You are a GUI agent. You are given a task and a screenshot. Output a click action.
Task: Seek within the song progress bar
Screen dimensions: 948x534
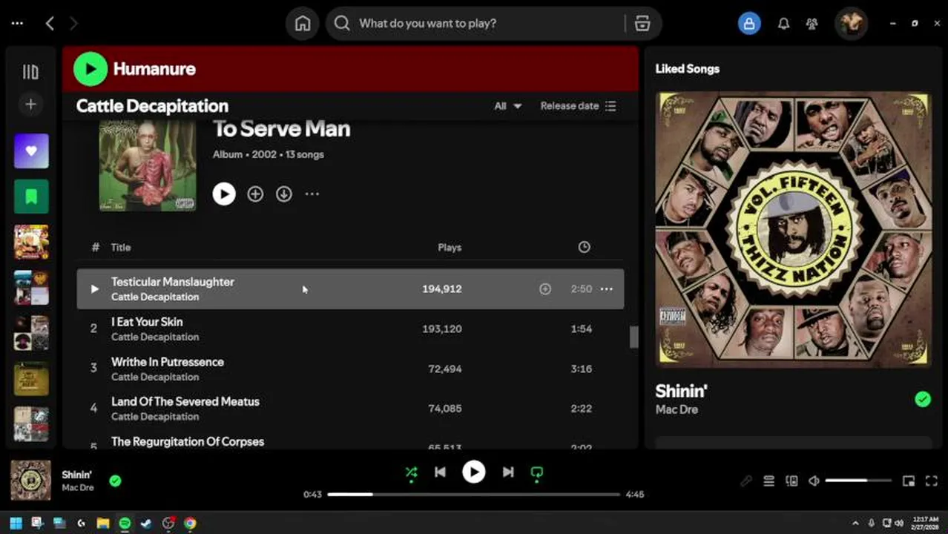click(474, 494)
